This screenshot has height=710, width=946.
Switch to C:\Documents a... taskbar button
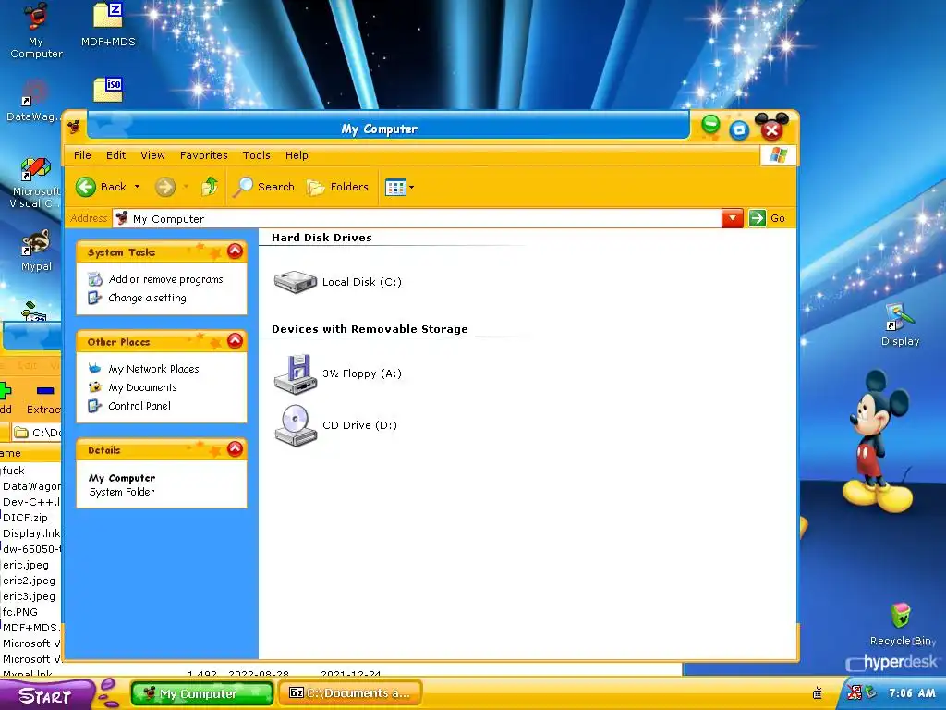[350, 693]
